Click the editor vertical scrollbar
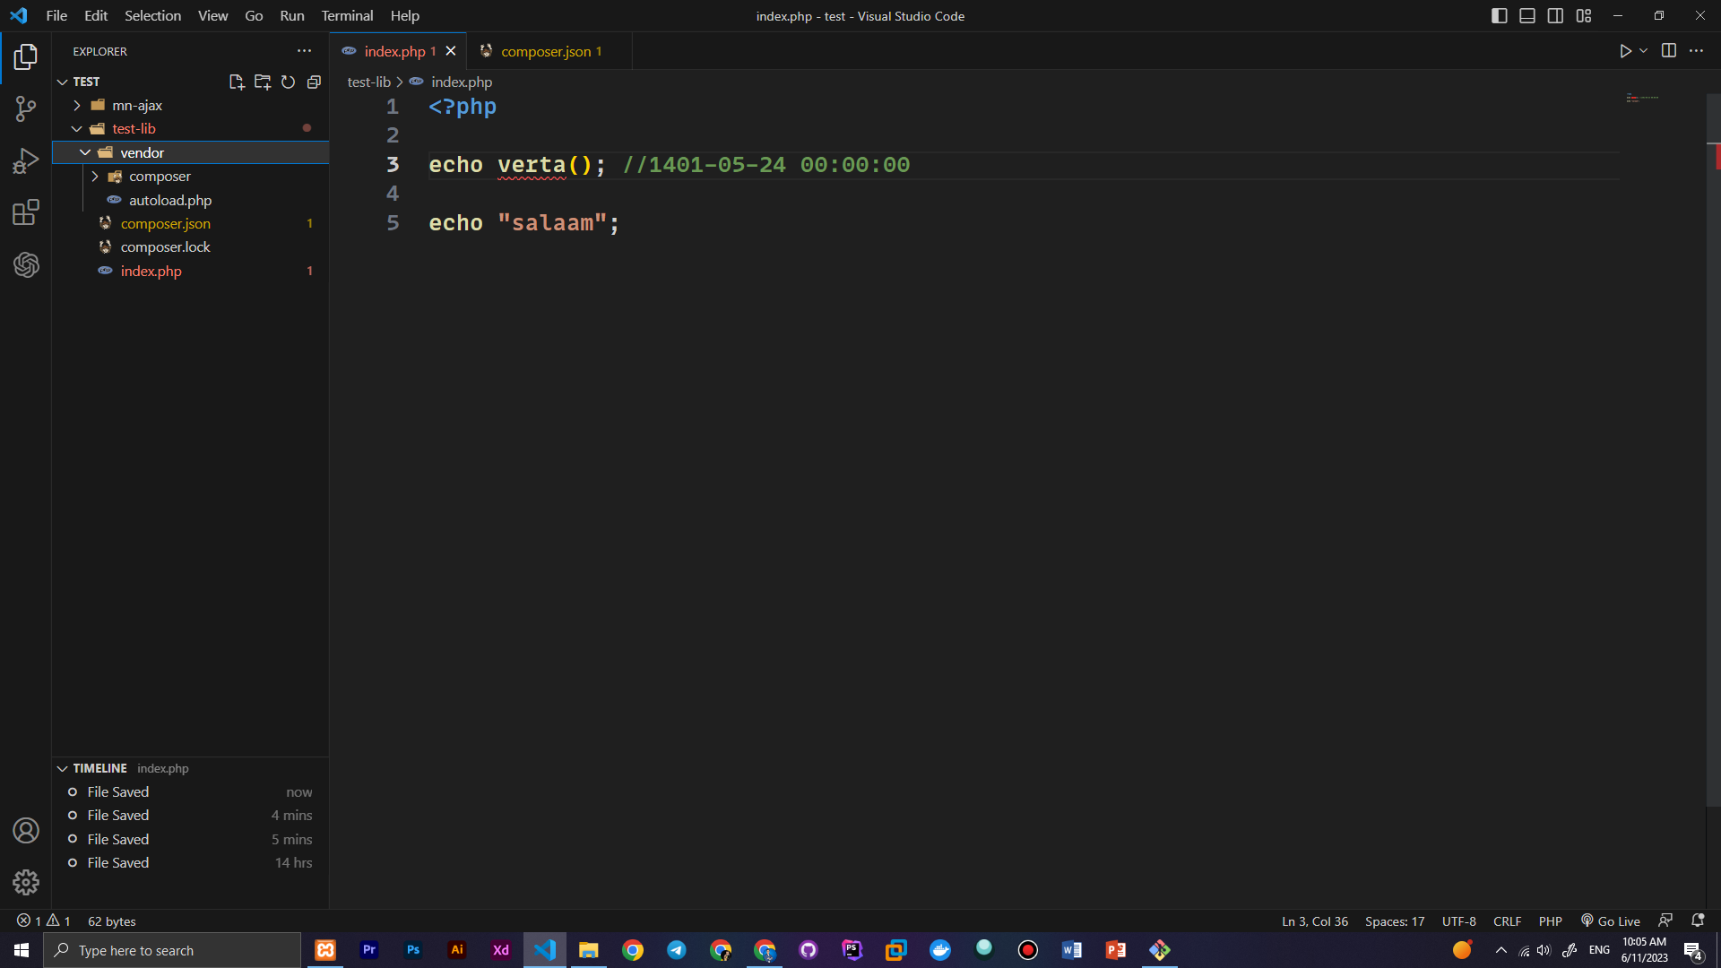The height and width of the screenshot is (968, 1721). 1713,448
